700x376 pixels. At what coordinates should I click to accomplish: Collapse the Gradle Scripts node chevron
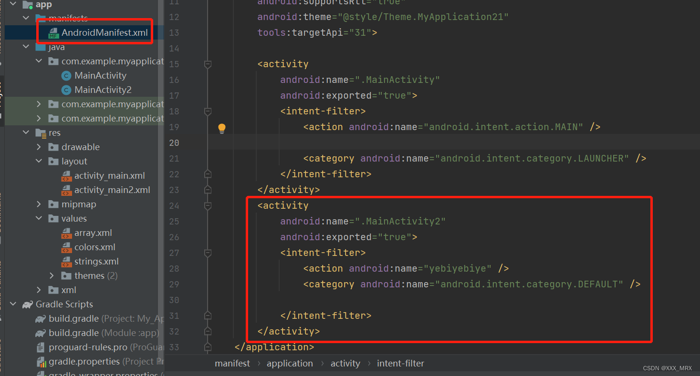(13, 304)
